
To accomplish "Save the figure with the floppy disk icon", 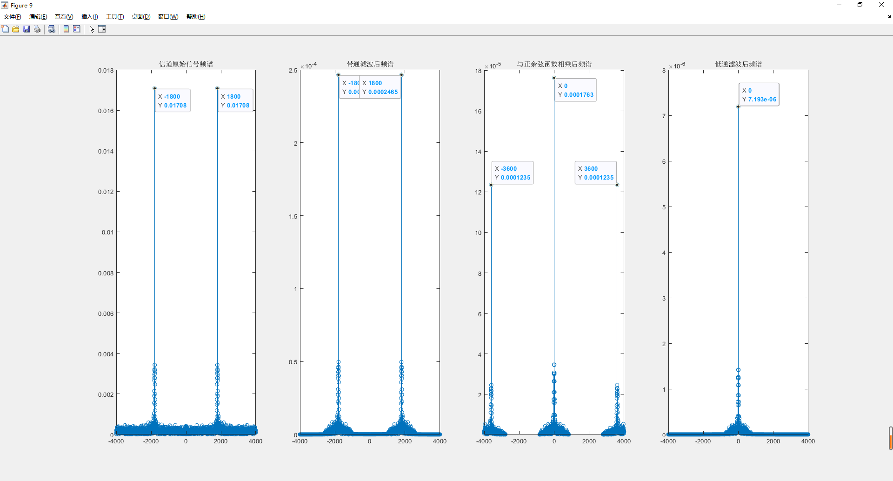I will click(x=27, y=29).
